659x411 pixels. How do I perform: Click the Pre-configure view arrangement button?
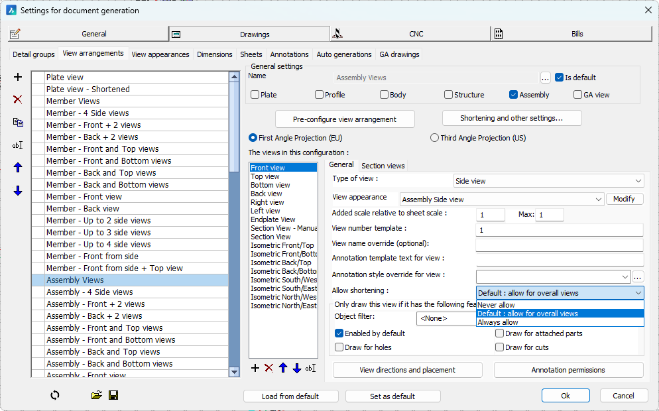345,119
